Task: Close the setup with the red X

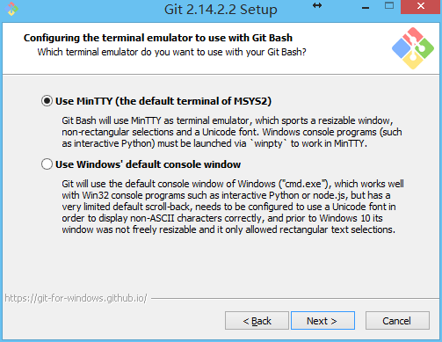Action: 421,7
